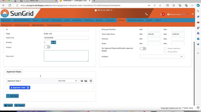Click the SunGrid logo

click(x=17, y=13)
